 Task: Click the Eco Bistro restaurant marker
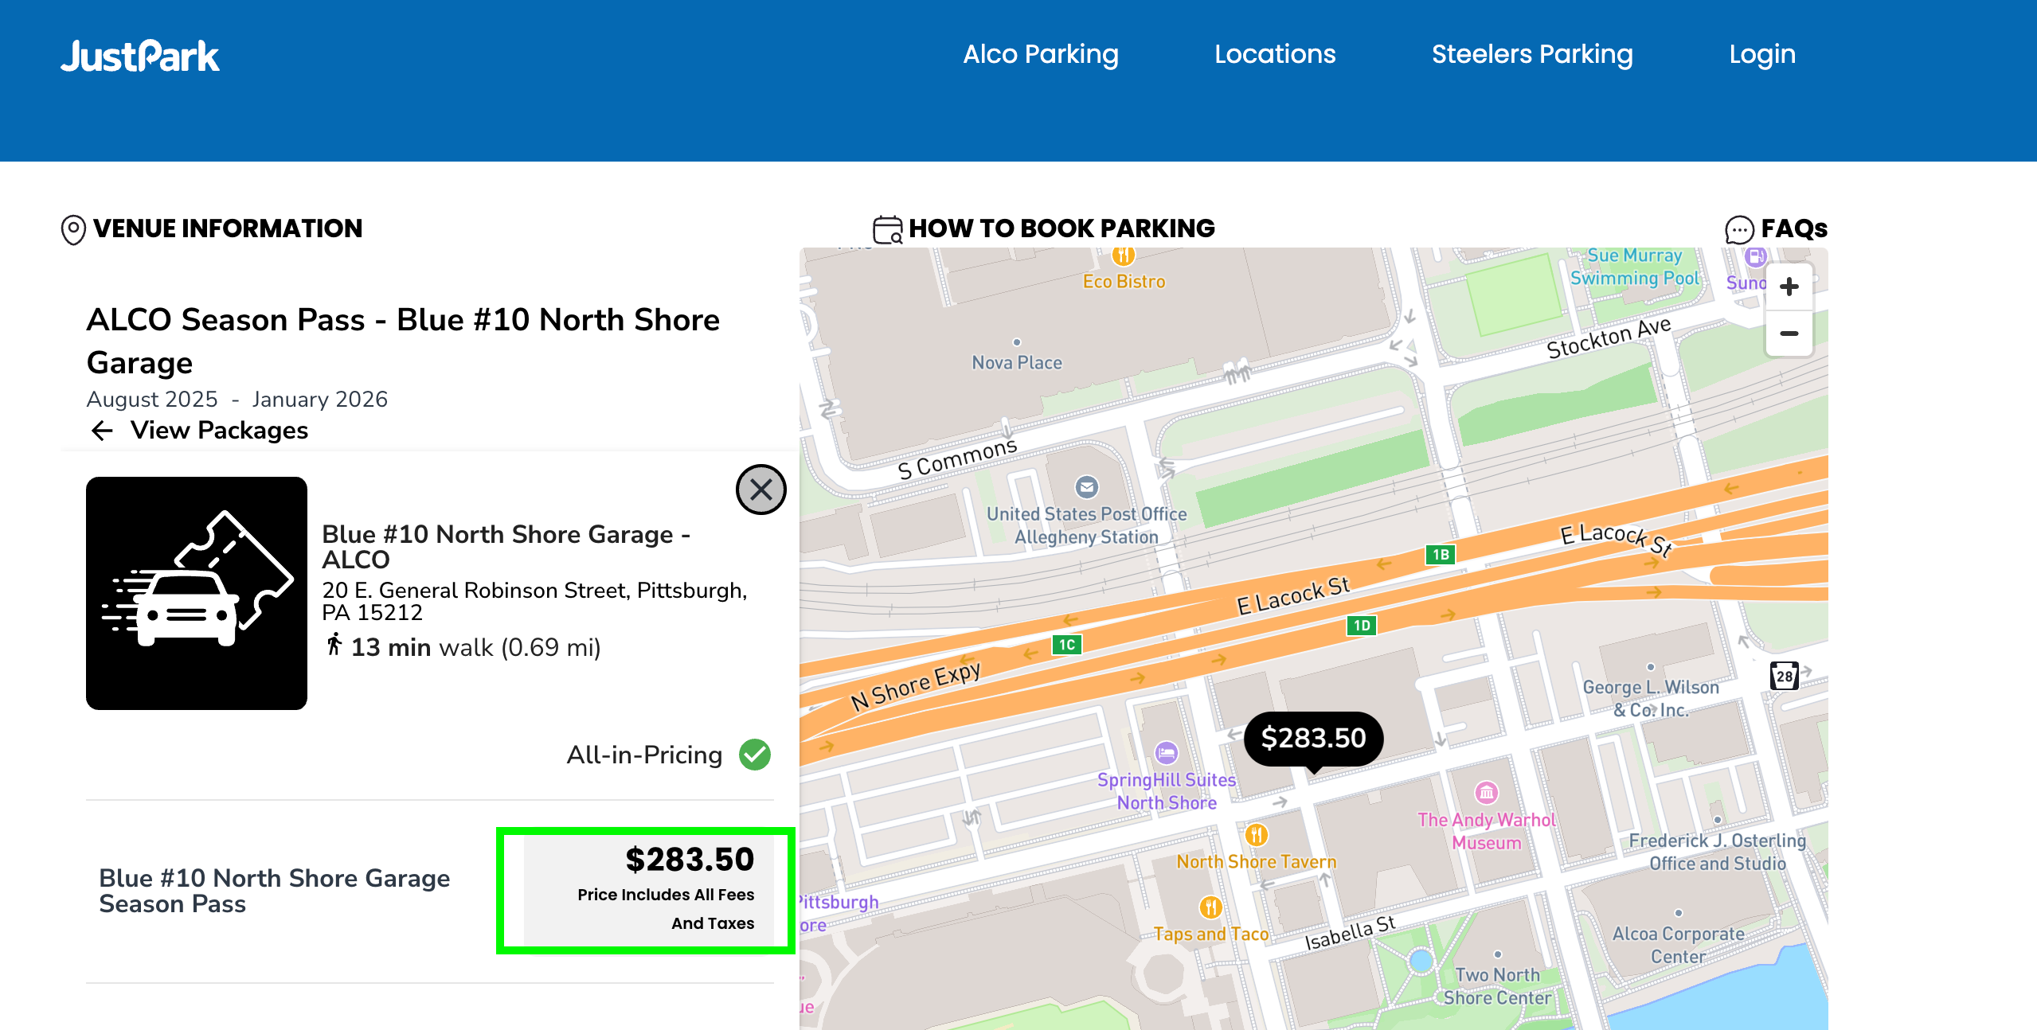pos(1123,256)
